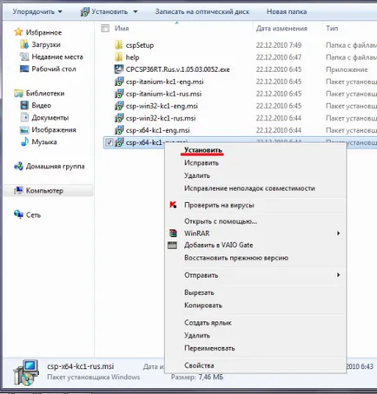Choose Свойства in the context menu
The image size is (377, 394).
(199, 365)
